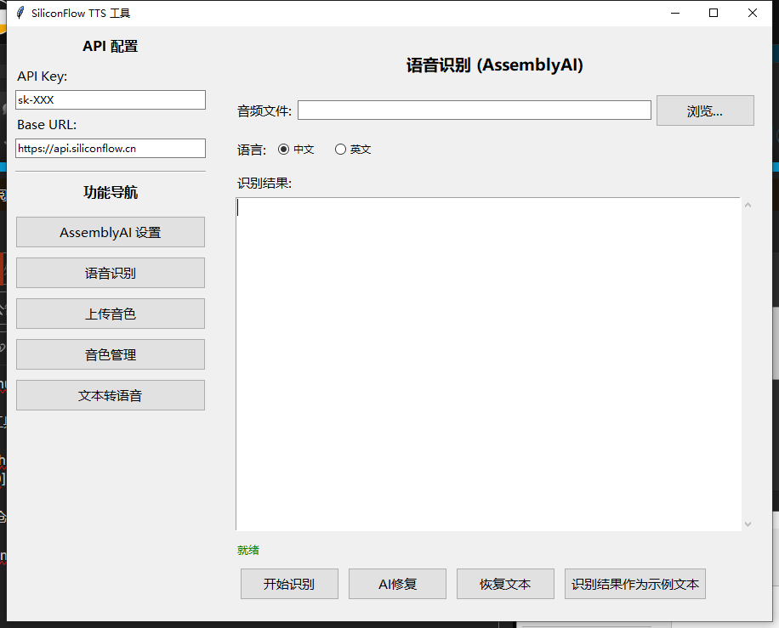Click the API Key input field
The width and height of the screenshot is (779, 628).
111,99
